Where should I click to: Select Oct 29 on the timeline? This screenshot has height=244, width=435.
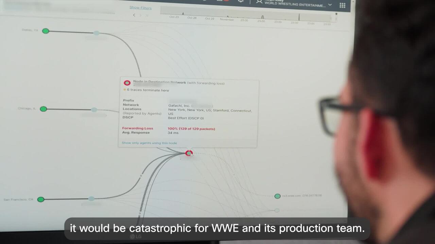coord(209,19)
